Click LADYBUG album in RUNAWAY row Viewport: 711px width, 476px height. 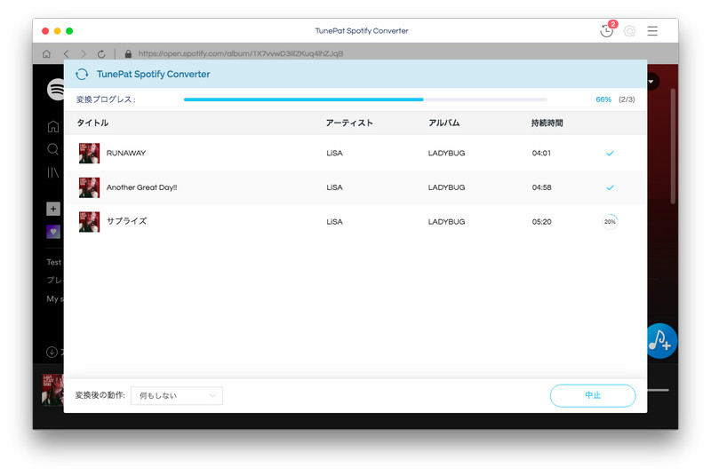pos(447,153)
